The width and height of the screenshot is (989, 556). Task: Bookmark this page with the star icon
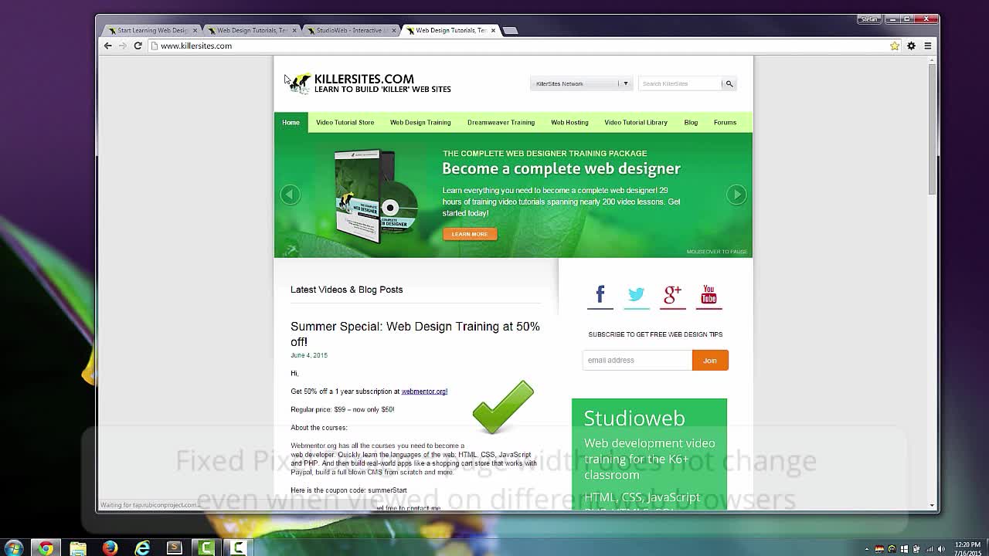(x=895, y=46)
